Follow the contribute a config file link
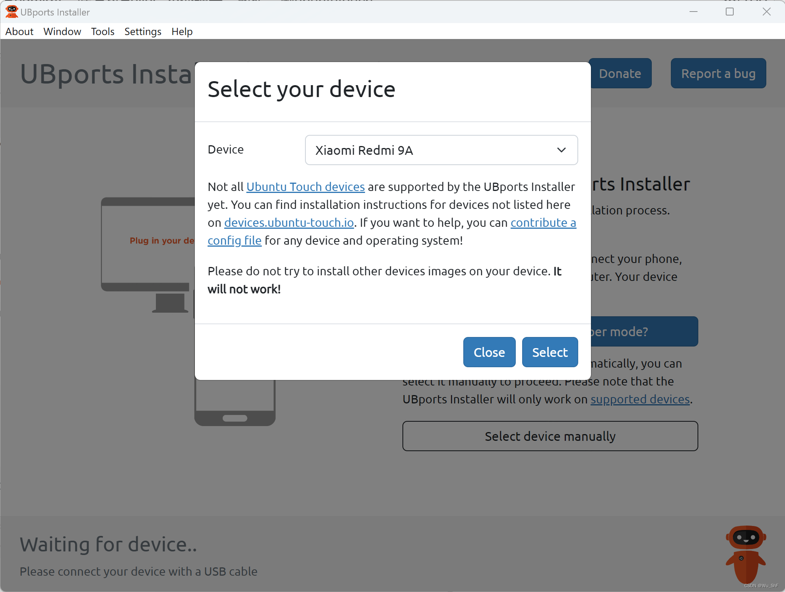Viewport: 785px width, 592px height. coord(392,232)
